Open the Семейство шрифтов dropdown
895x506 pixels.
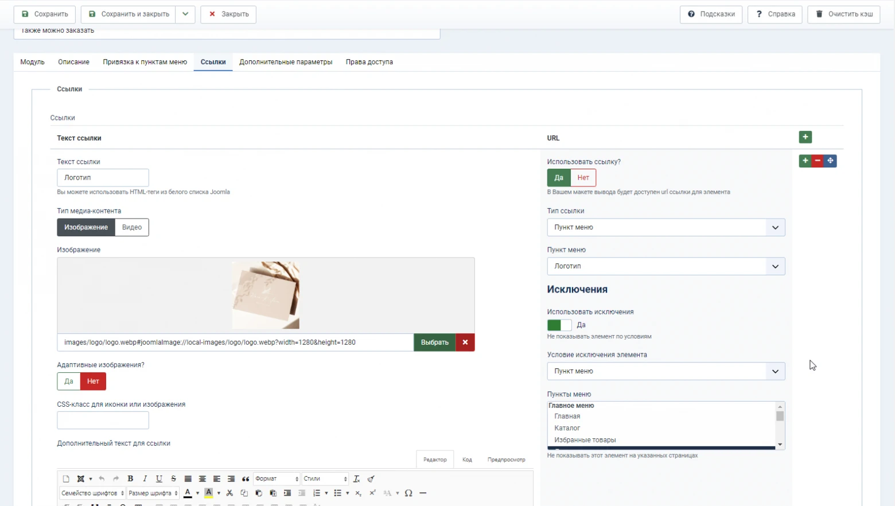pos(92,493)
